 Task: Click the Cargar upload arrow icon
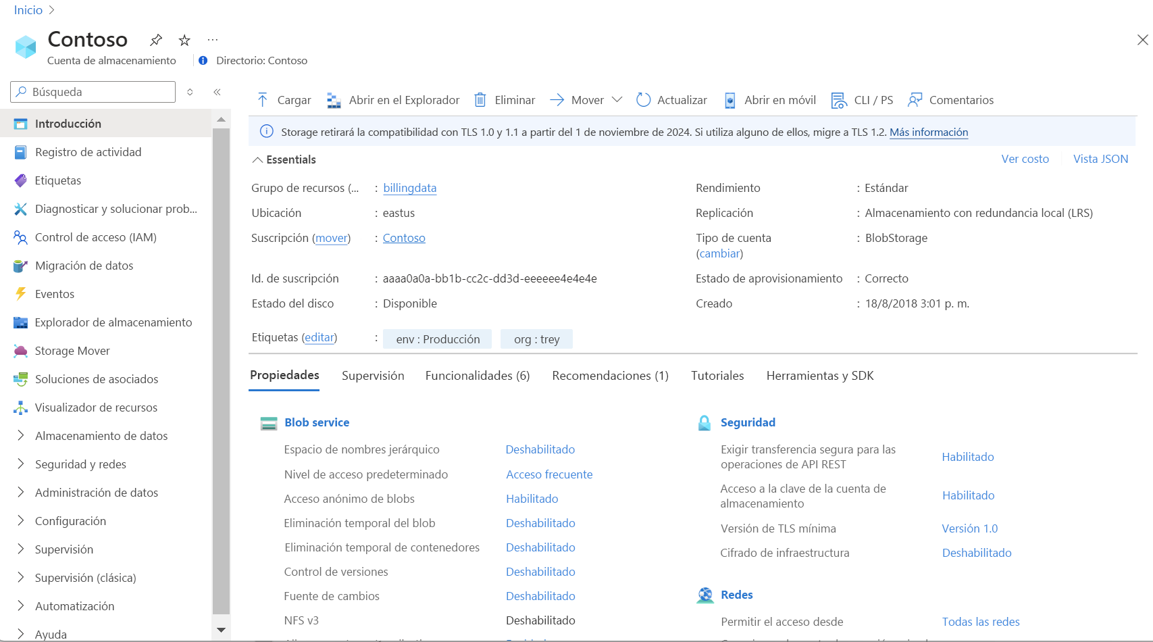click(263, 100)
